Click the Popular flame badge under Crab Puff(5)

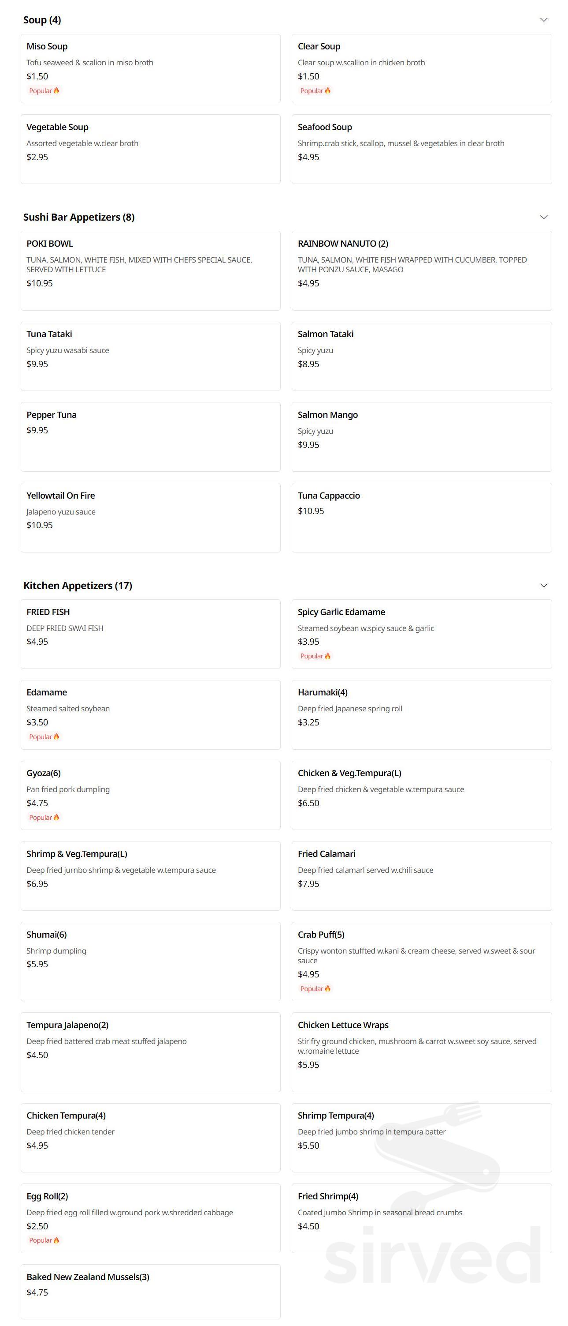(x=315, y=989)
